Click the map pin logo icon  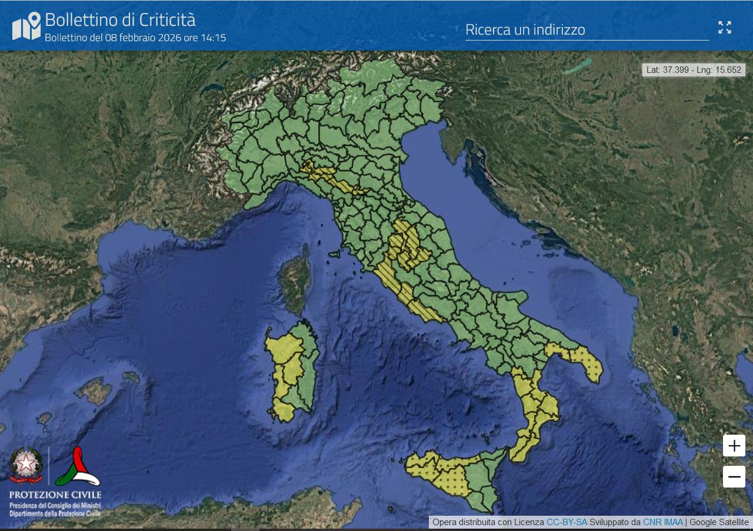click(26, 26)
